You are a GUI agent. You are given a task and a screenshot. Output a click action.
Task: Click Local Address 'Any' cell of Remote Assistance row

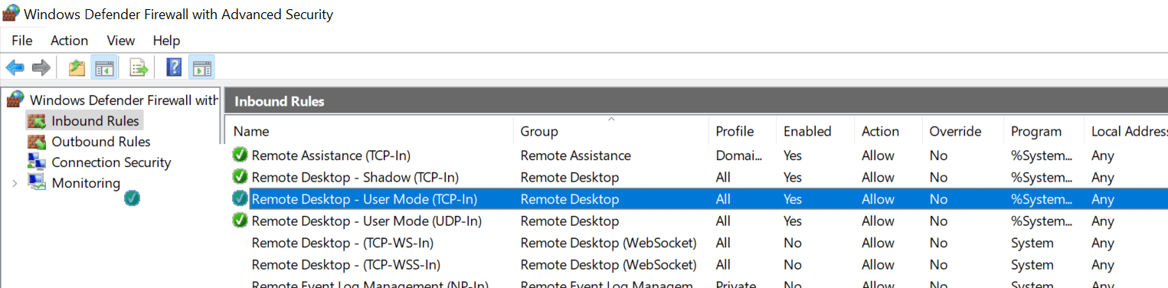click(x=1102, y=155)
